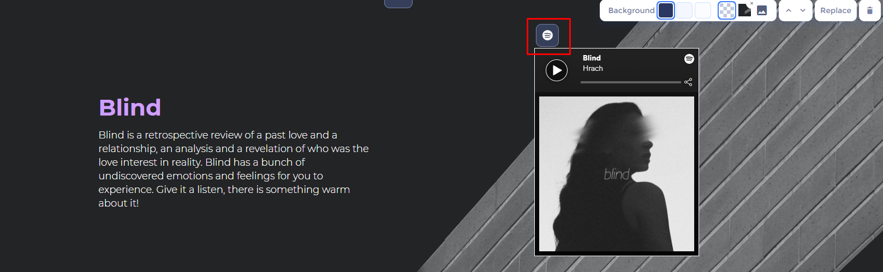This screenshot has width=883, height=272.
Task: Choose the transparent checkered background option
Action: (726, 10)
